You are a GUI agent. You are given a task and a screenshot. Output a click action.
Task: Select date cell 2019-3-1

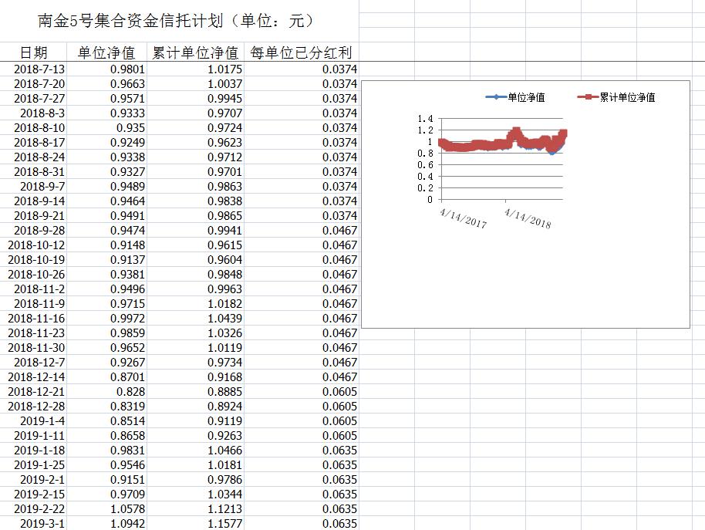(x=33, y=523)
